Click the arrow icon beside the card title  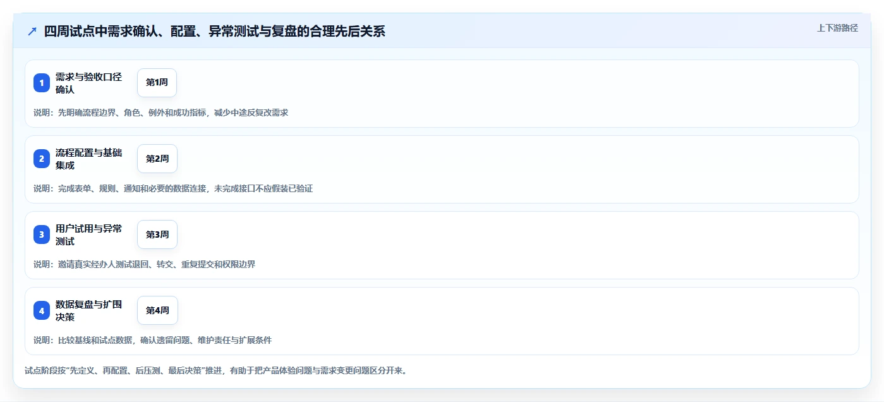(x=32, y=32)
